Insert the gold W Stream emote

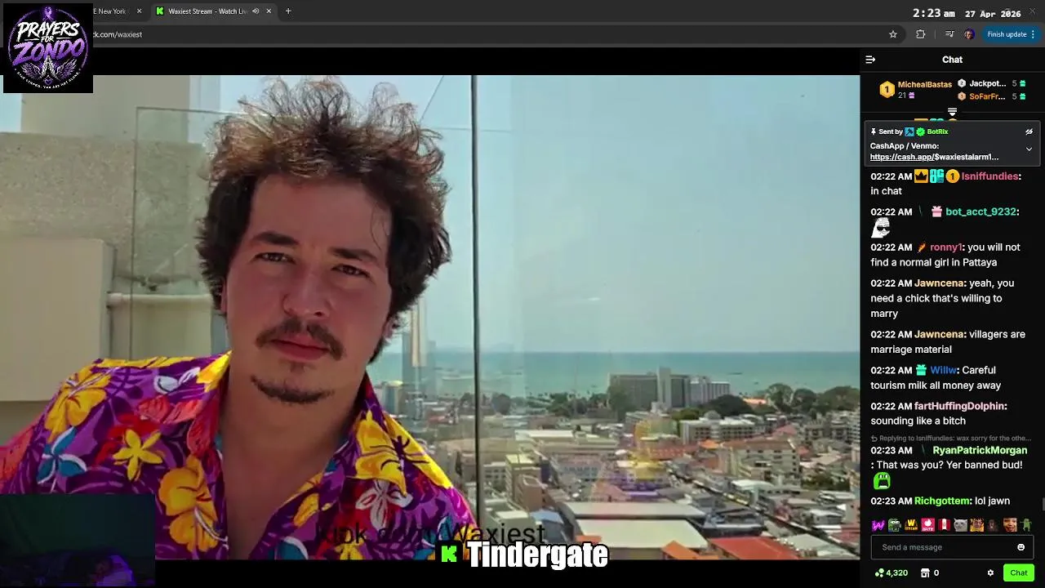(x=911, y=525)
